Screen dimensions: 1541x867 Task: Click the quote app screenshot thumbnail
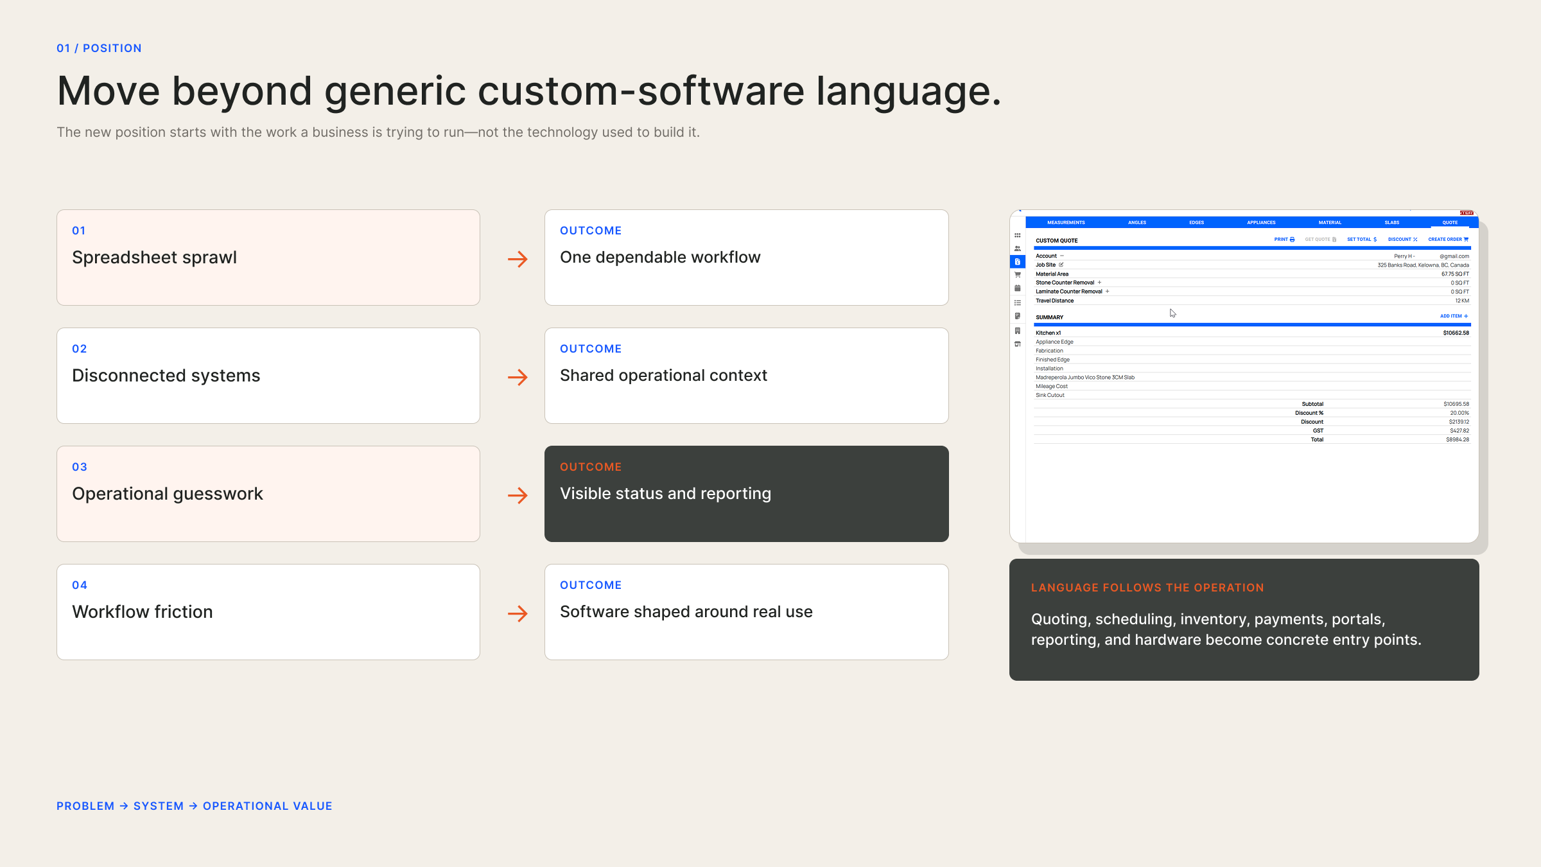click(1244, 376)
